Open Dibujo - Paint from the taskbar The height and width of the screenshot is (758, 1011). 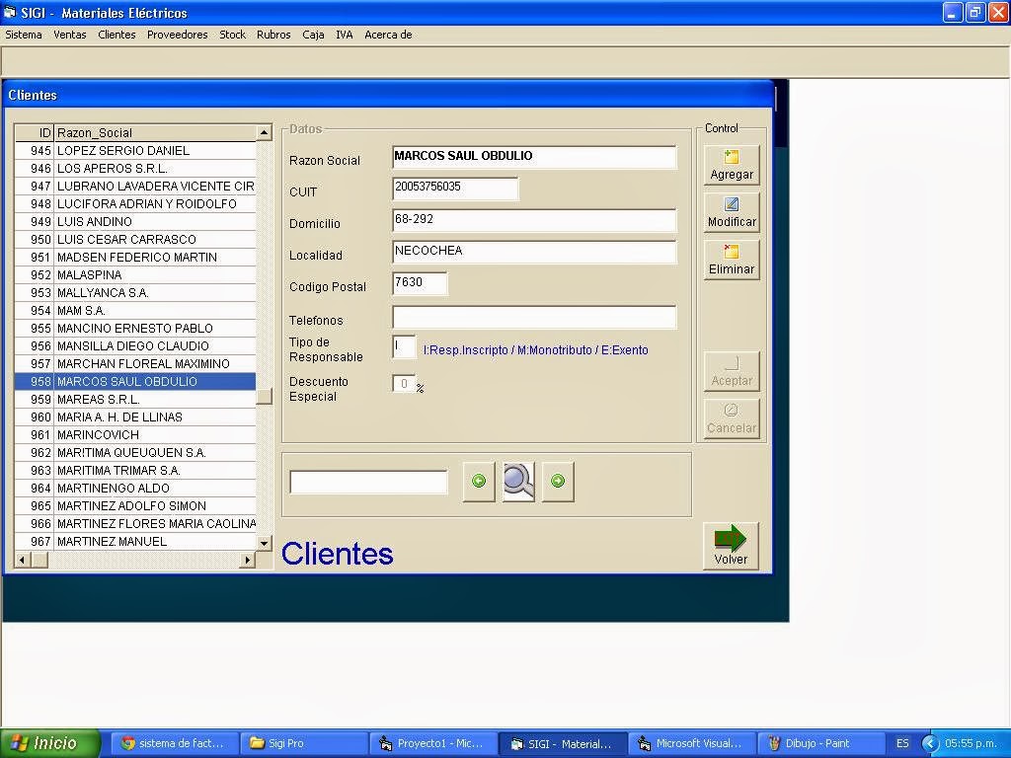pos(820,743)
